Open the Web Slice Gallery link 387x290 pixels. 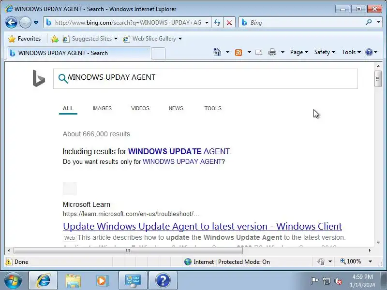(x=152, y=39)
